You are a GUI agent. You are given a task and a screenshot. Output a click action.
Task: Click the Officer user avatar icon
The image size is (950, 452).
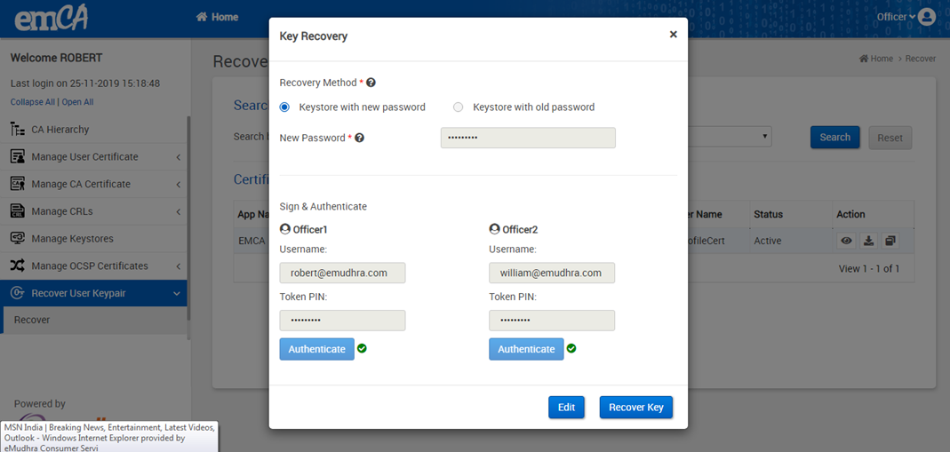tap(927, 17)
